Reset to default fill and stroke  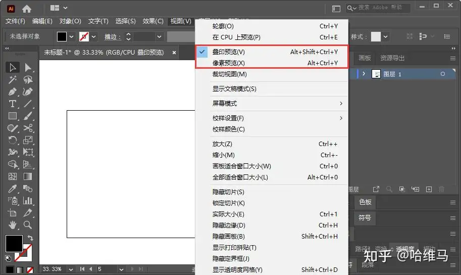pos(8,258)
